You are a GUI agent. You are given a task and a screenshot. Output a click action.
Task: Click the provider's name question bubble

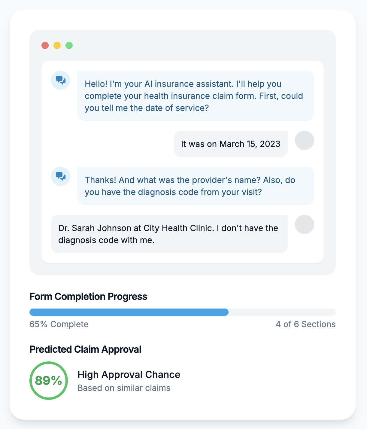(196, 186)
